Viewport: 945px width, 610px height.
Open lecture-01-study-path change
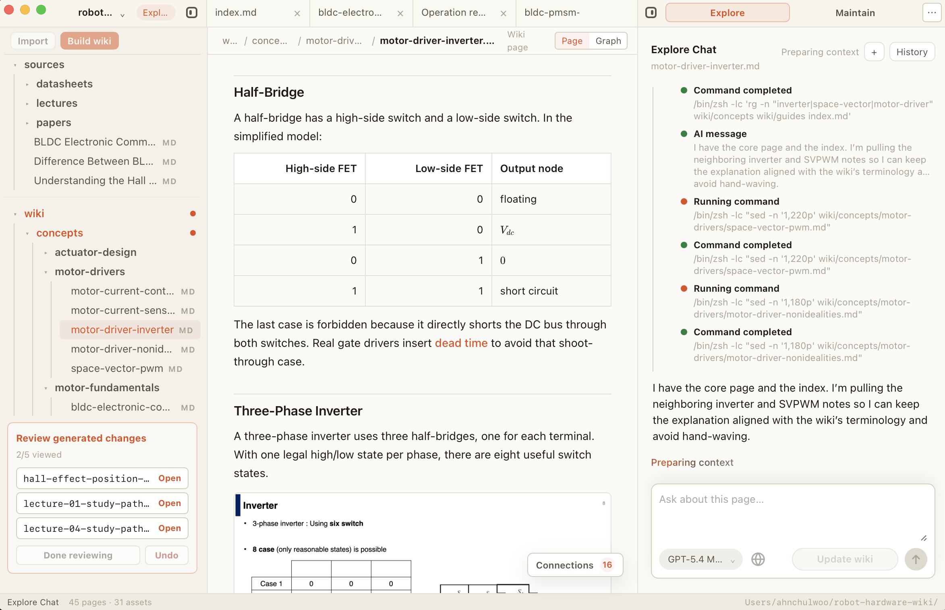click(x=102, y=503)
